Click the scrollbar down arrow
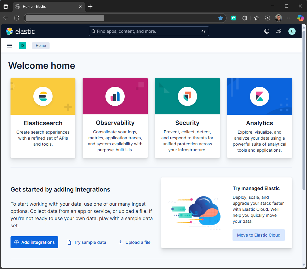Image resolution: width=307 pixels, height=269 pixels. click(x=304, y=265)
